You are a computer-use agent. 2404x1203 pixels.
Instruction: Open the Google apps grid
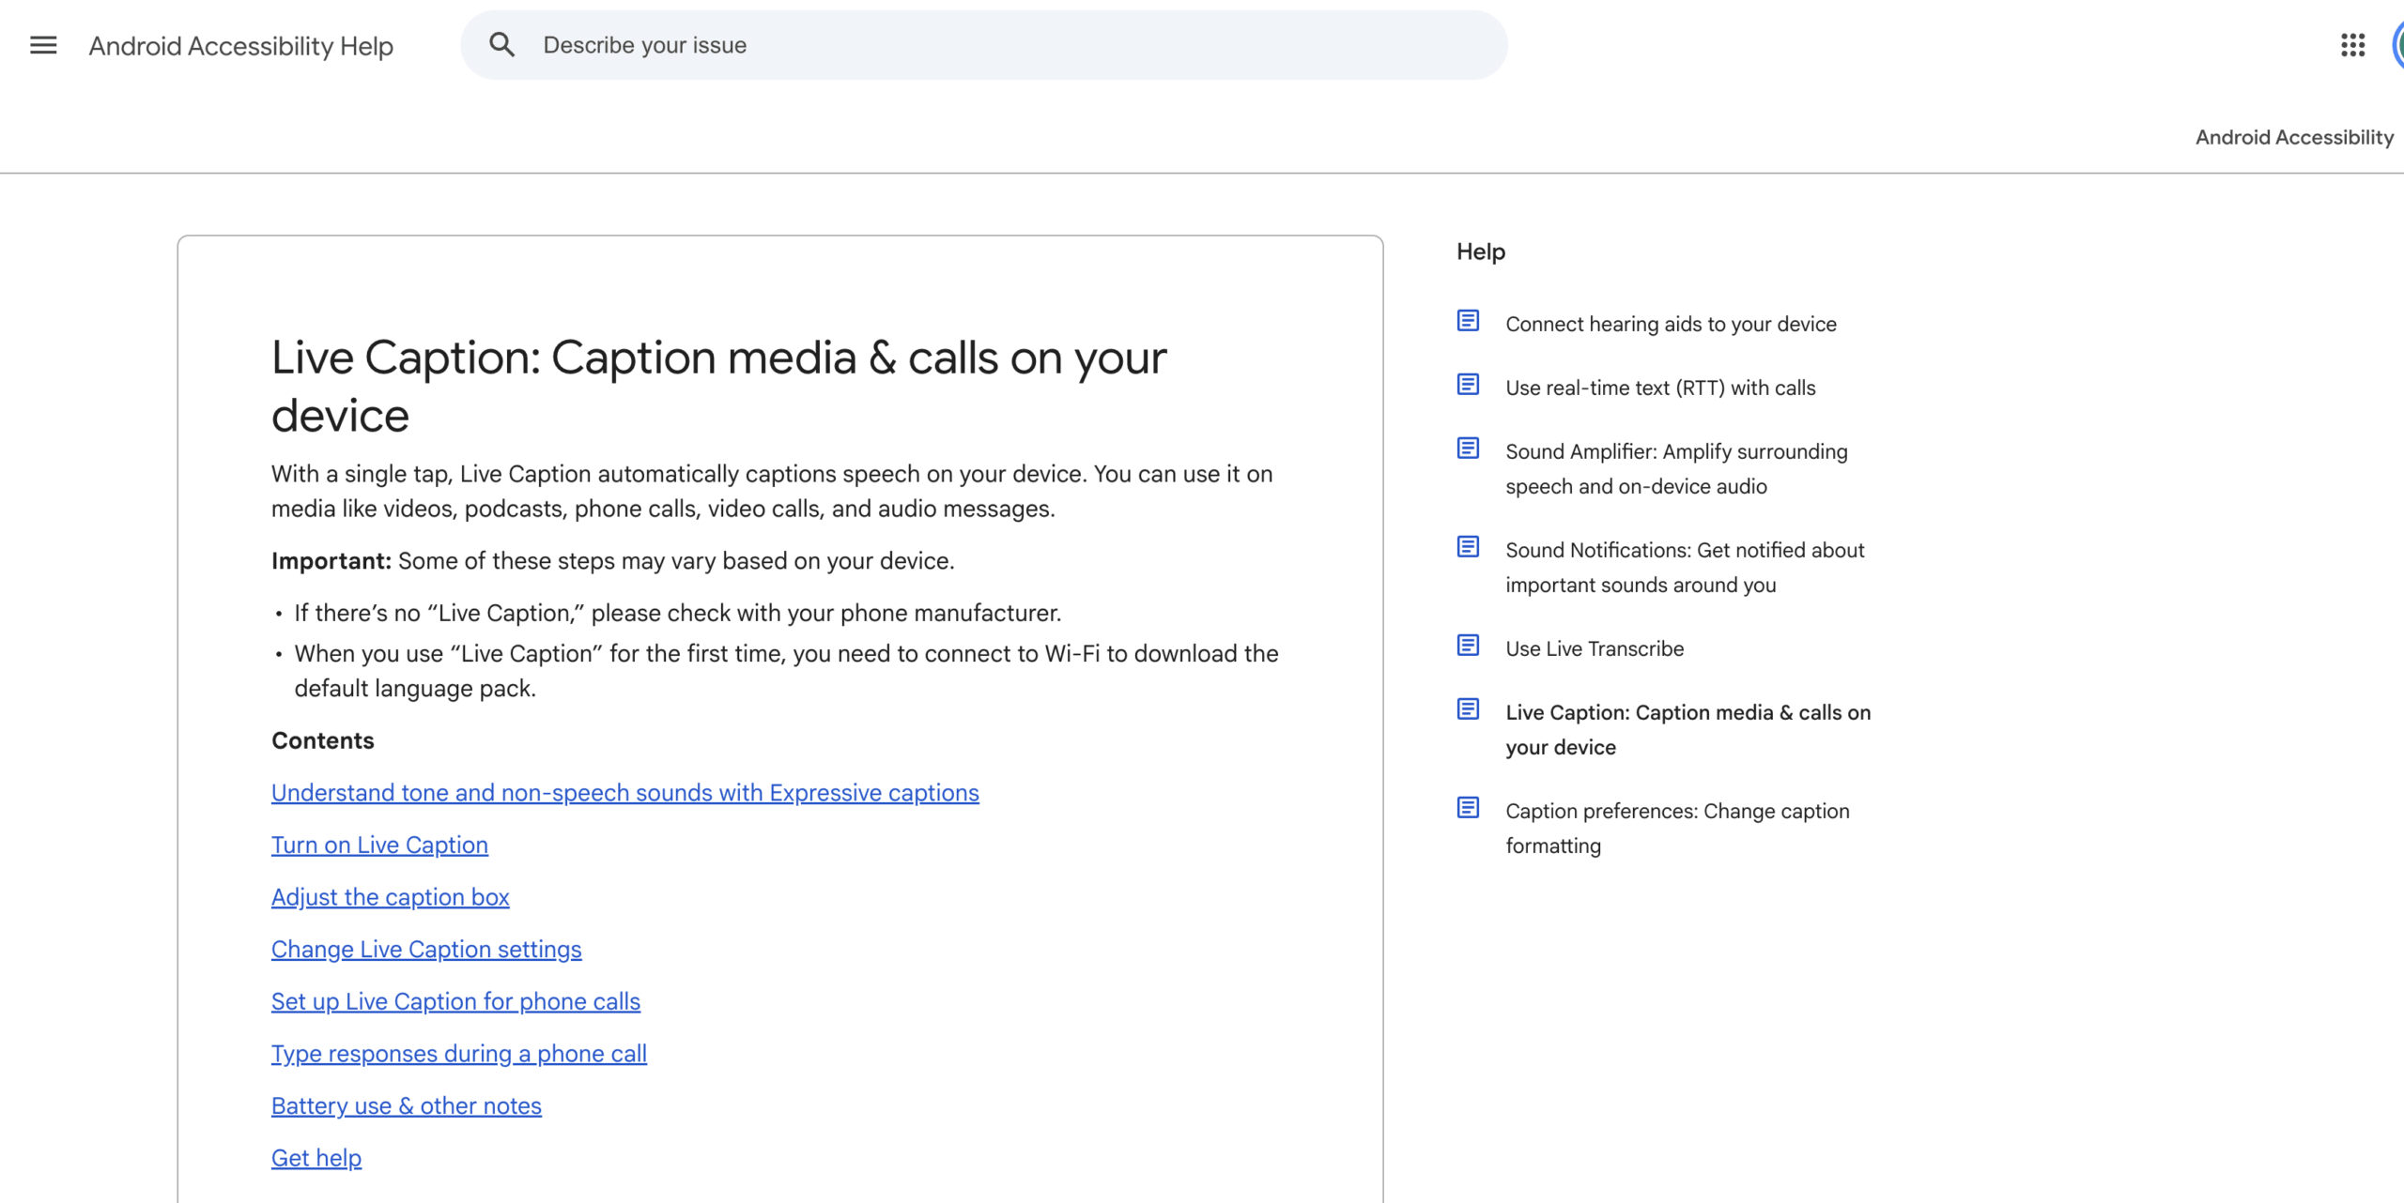click(x=2352, y=45)
